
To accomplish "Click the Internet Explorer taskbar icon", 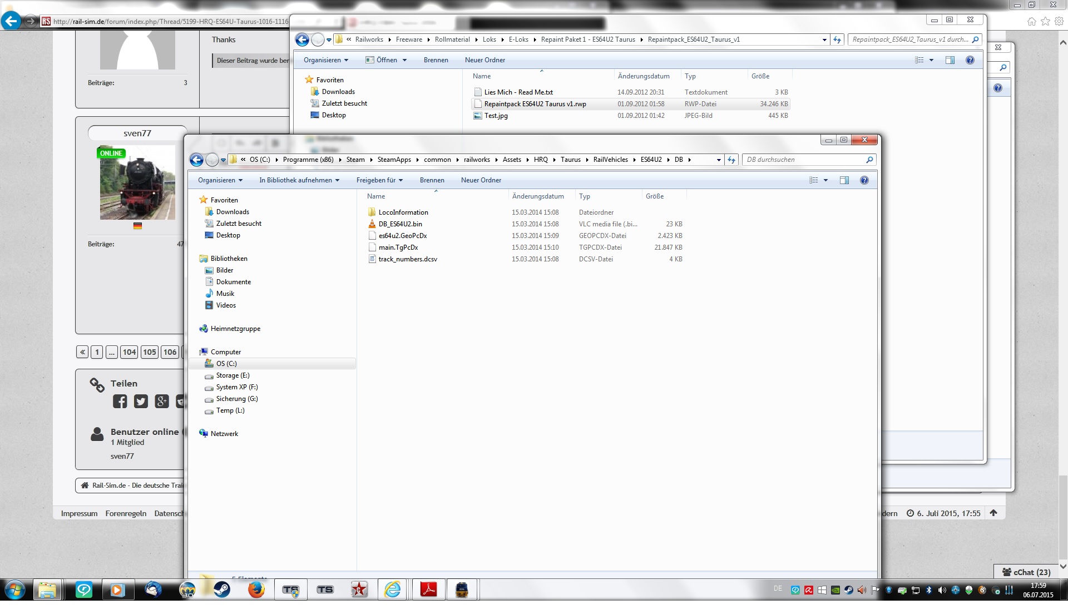I will [x=393, y=590].
